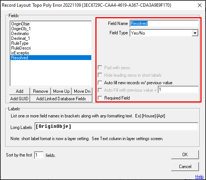Image resolution: width=206 pixels, height=180 pixels.
Task: Select the OriginOb_1 field
Action: [51, 29]
